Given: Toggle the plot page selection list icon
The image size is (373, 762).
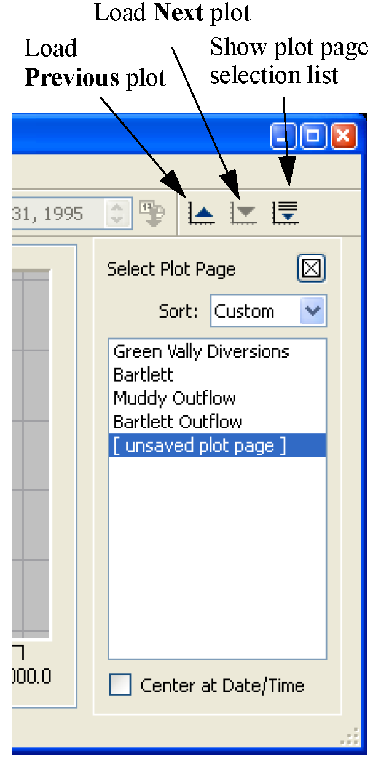Looking at the screenshot, I should pyautogui.click(x=285, y=212).
